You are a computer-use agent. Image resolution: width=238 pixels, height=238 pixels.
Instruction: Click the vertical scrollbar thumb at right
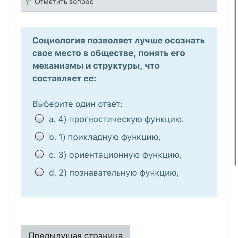[x=235, y=82]
